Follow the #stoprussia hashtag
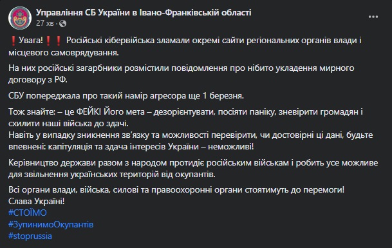The height and width of the screenshot is (248, 392). 30,236
